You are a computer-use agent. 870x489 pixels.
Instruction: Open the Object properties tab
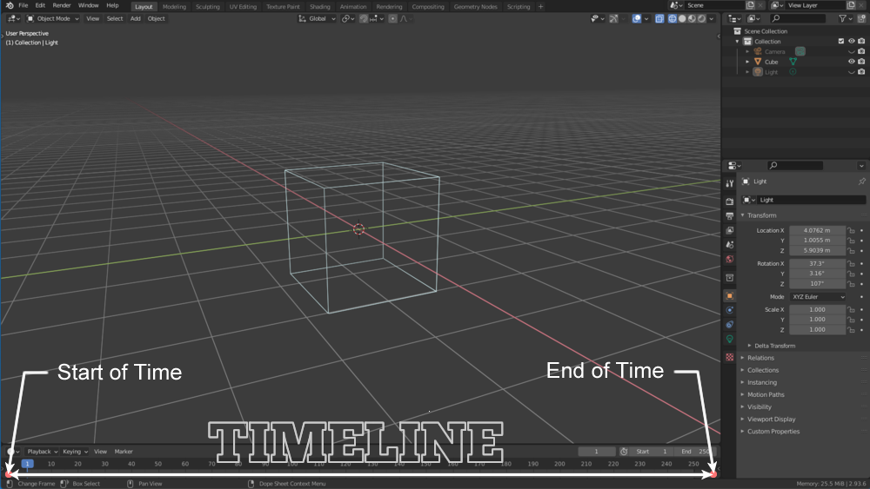click(730, 295)
